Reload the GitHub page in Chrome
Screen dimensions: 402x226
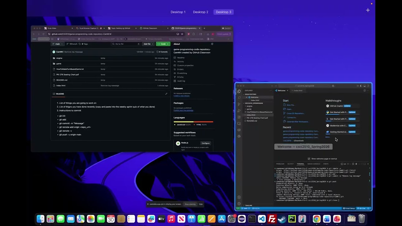[43, 34]
